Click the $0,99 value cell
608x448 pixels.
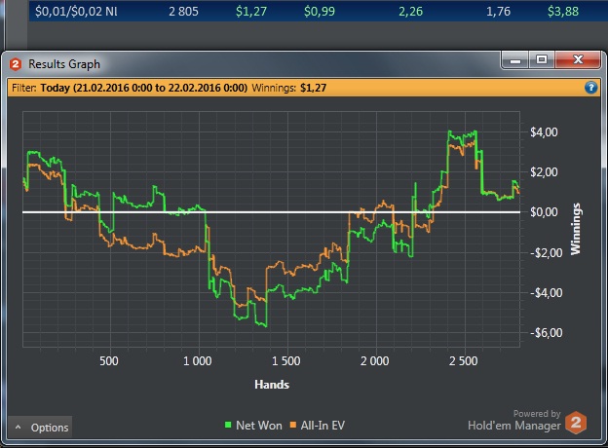pyautogui.click(x=320, y=12)
